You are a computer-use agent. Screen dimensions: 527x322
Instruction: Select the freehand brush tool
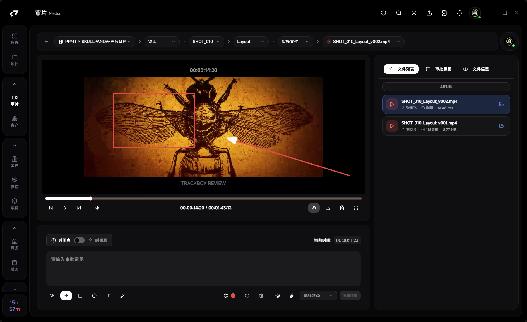click(122, 296)
